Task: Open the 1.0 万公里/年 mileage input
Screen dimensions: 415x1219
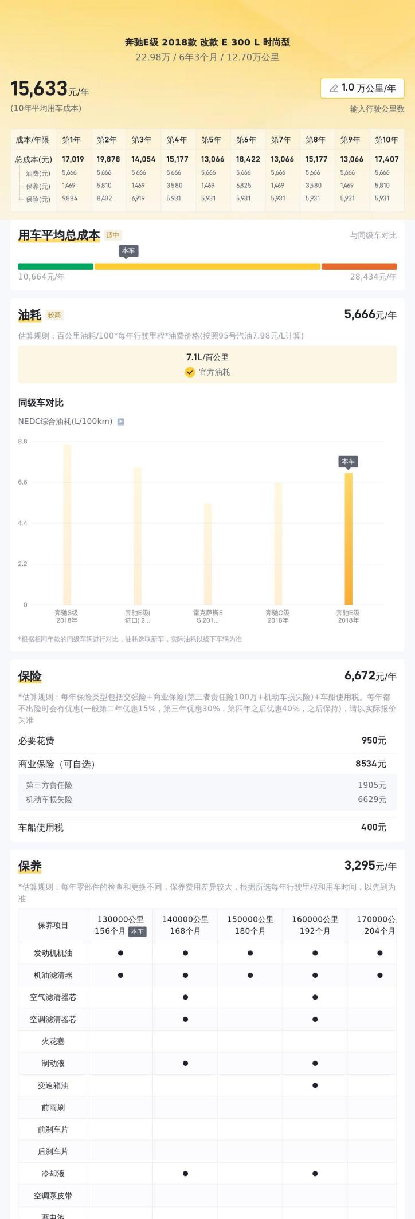Action: point(362,88)
